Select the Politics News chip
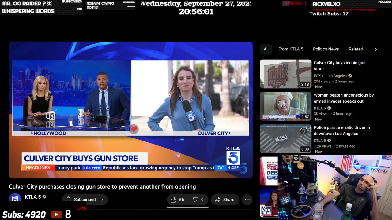This screenshot has height=220, width=392. pyautogui.click(x=326, y=49)
